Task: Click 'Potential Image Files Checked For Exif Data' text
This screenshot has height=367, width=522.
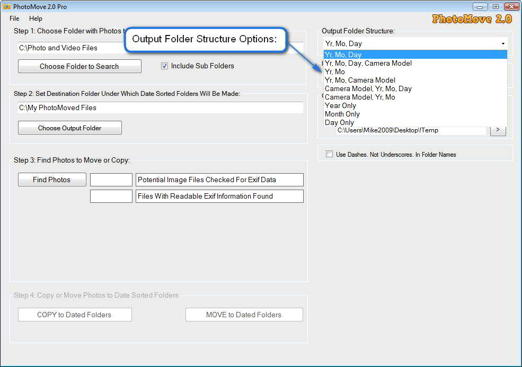Action: click(x=207, y=180)
